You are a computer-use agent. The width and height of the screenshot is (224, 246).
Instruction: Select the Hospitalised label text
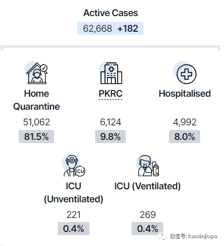click(185, 94)
